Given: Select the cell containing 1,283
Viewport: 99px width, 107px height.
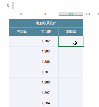Looking at the screenshot, I should point(46,51).
